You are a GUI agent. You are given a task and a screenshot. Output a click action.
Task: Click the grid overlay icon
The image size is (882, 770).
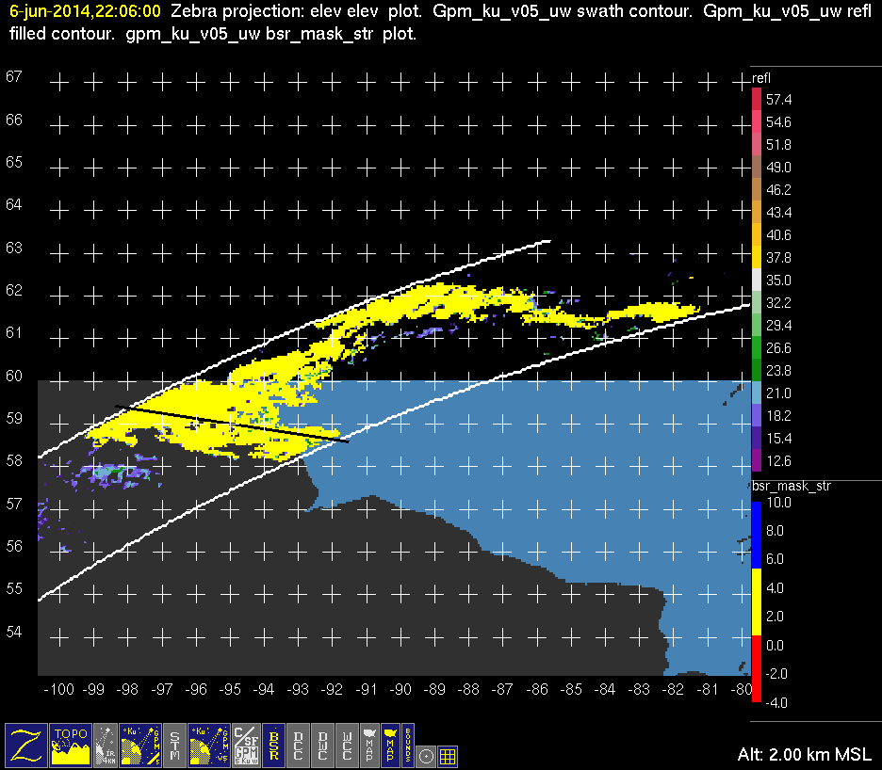[449, 755]
